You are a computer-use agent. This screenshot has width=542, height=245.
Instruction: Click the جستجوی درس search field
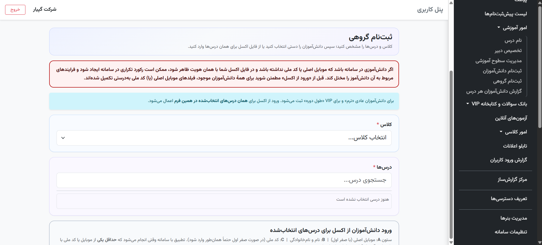pyautogui.click(x=224, y=180)
